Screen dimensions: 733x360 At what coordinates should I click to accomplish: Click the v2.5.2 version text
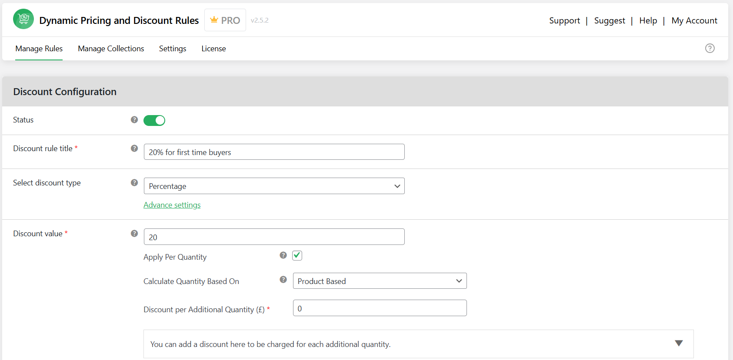[x=260, y=20]
